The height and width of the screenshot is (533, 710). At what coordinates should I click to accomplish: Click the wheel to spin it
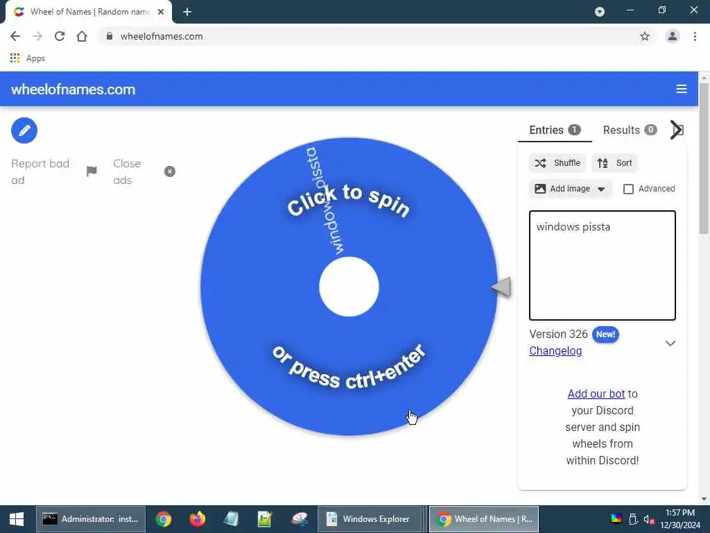pos(349,287)
